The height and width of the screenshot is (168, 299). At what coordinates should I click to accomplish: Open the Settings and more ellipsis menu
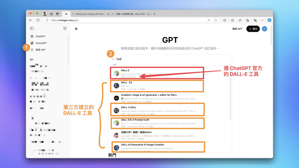(263, 20)
